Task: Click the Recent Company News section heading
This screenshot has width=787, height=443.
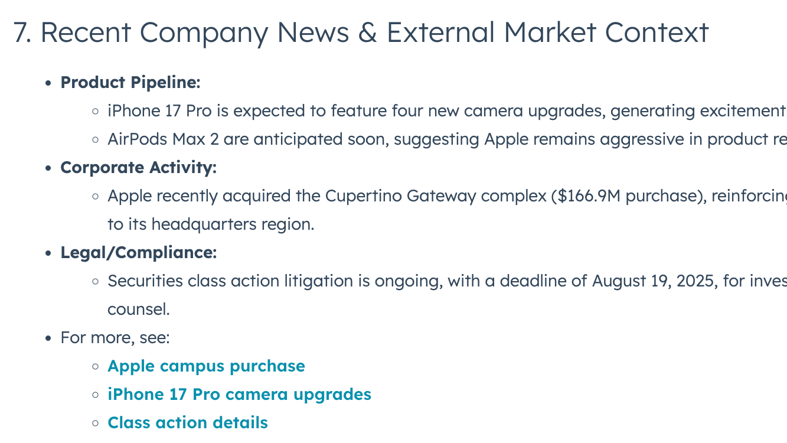Action: click(x=195, y=32)
